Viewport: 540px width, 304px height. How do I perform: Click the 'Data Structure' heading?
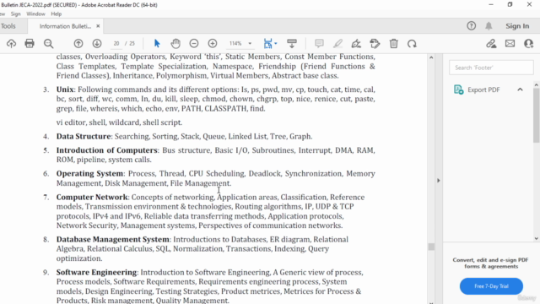pyautogui.click(x=84, y=137)
